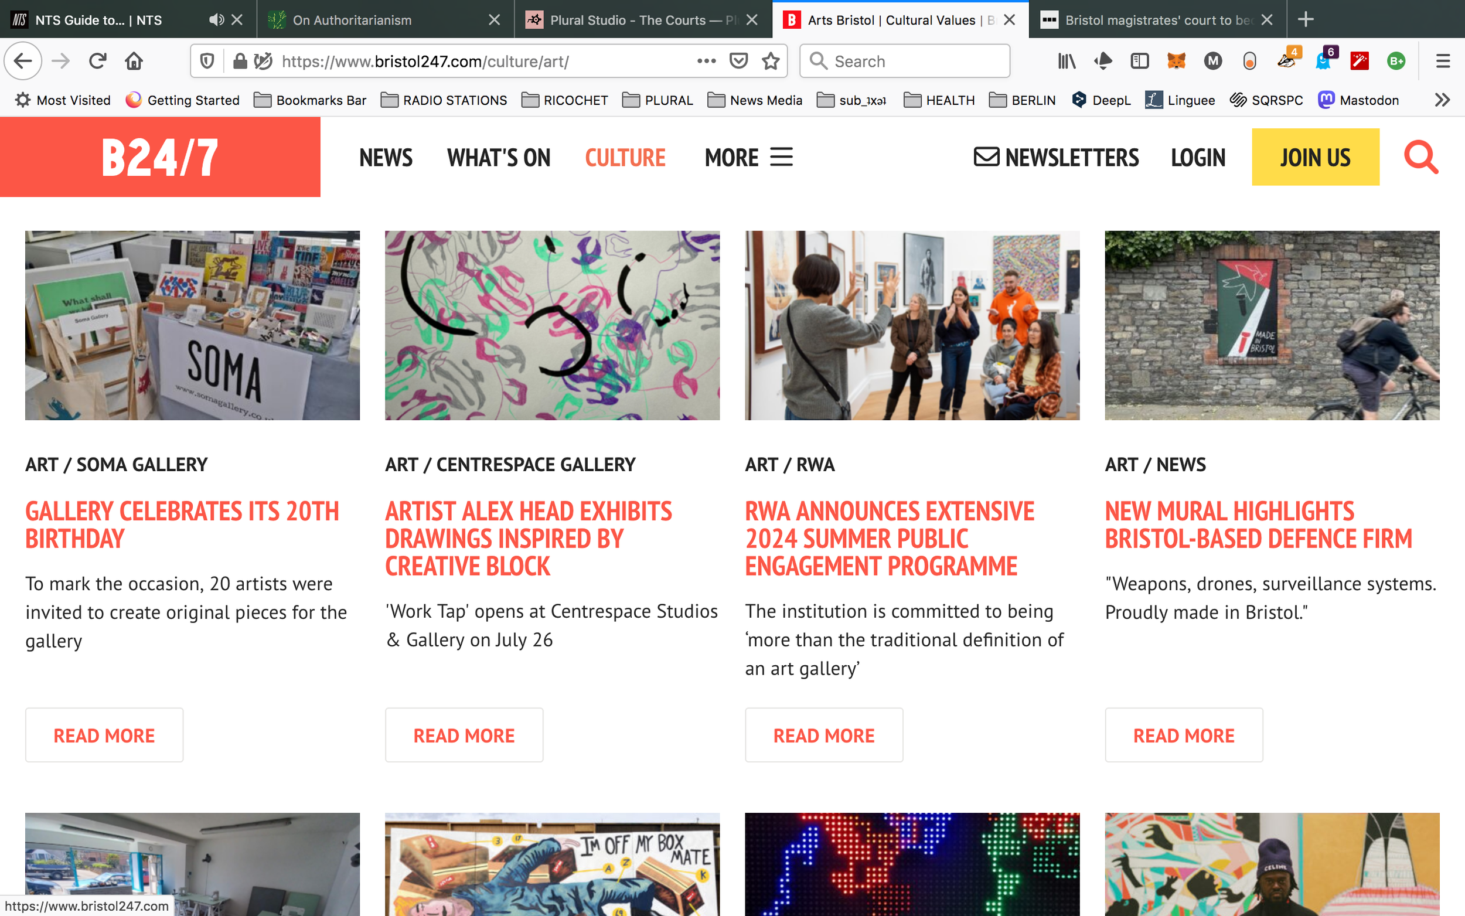The height and width of the screenshot is (916, 1465).
Task: Show site security padlock info
Action: tap(240, 61)
